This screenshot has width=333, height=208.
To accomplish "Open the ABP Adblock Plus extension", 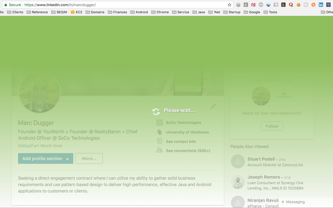I will [x=261, y=5].
